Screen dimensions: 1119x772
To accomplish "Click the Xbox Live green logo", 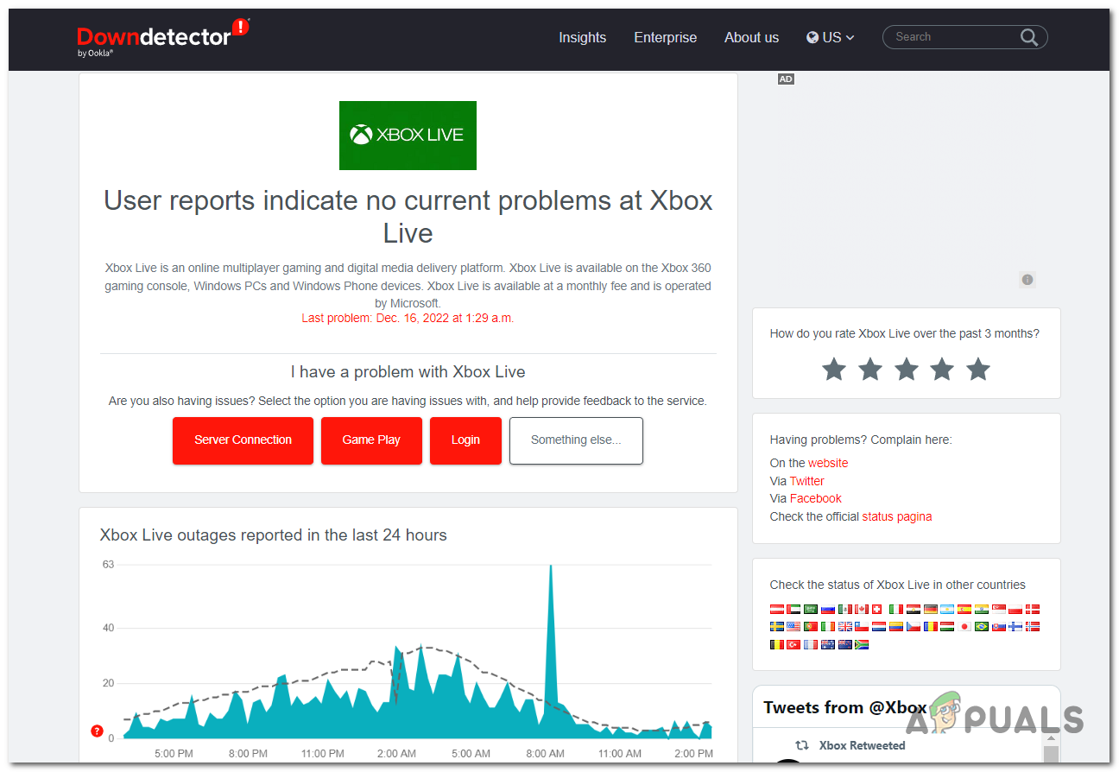I will click(x=408, y=136).
